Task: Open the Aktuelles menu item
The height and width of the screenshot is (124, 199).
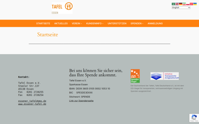Action: pos(61,23)
